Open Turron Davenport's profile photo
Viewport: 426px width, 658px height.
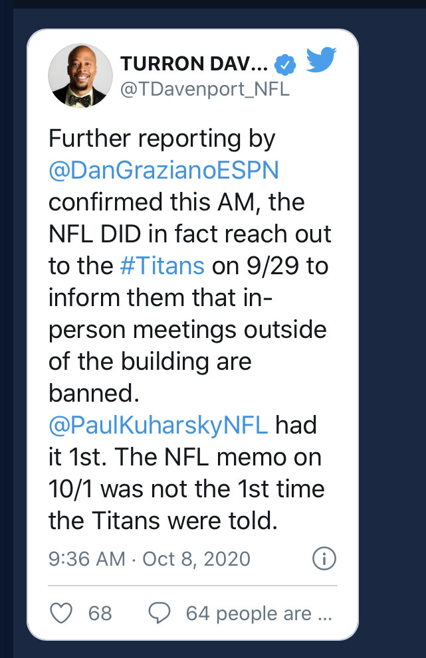[80, 76]
